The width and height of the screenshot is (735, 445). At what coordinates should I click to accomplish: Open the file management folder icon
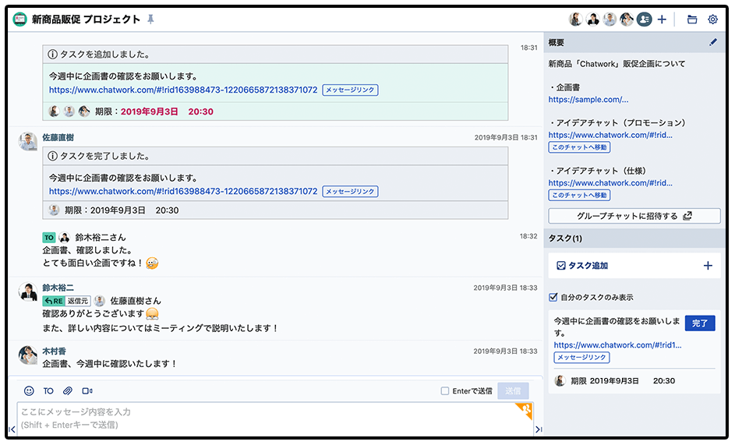point(692,19)
